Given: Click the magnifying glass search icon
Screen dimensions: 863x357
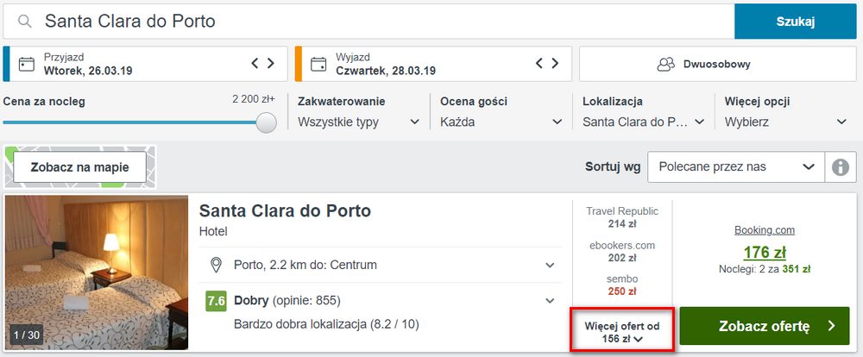Looking at the screenshot, I should [x=27, y=22].
